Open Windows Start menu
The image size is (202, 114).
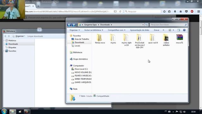4,111
